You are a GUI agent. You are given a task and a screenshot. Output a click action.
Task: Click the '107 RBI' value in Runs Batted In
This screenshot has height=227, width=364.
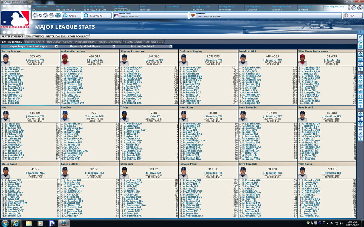[272, 113]
